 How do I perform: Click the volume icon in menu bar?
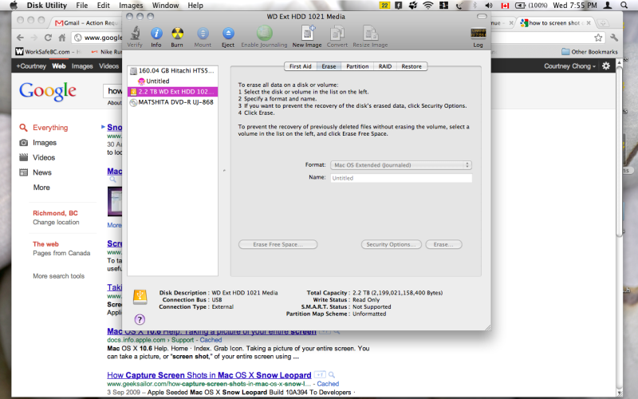[x=489, y=6]
